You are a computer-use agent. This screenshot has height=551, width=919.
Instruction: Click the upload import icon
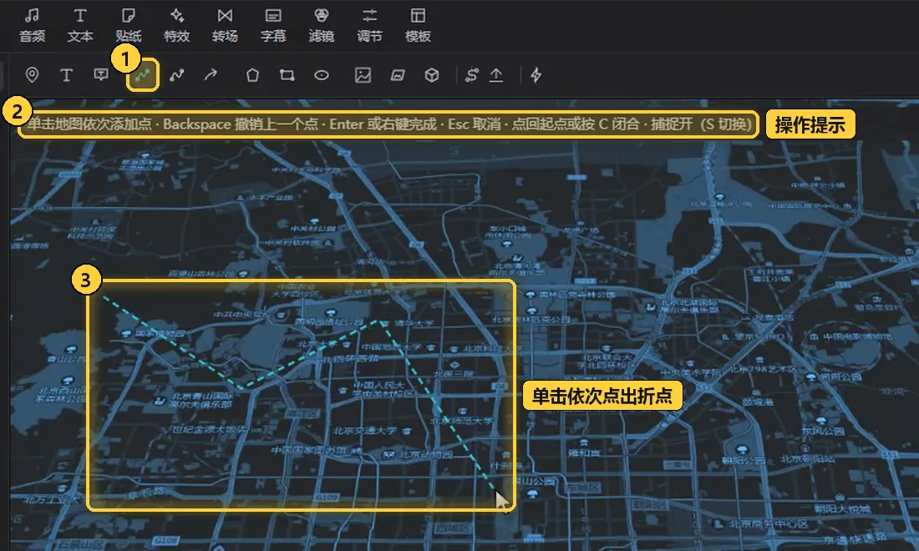pos(496,75)
